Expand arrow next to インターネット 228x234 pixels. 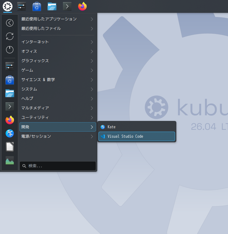tap(92, 42)
